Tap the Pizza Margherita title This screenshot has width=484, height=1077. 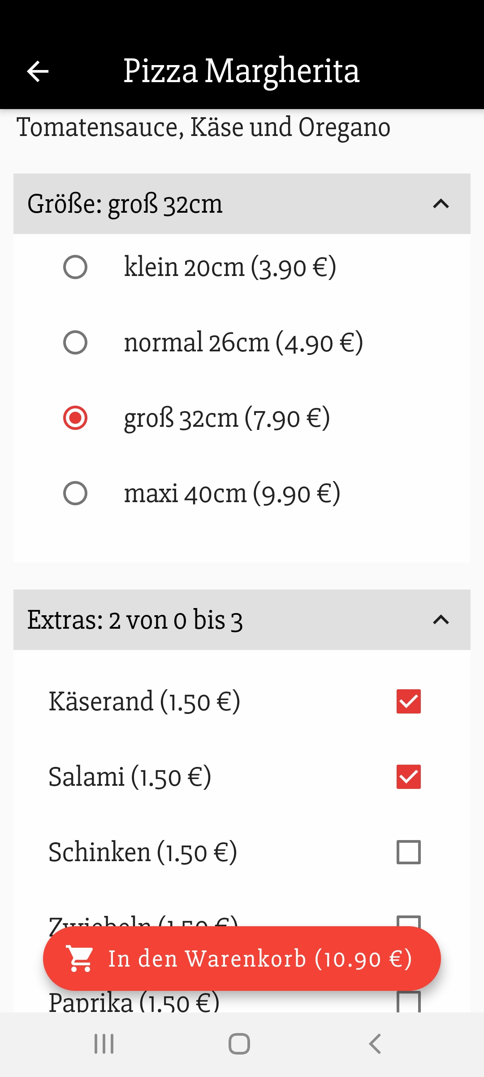(241, 71)
